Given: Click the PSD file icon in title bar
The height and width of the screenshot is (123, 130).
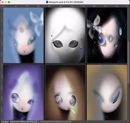Looking at the screenshot, I should pyautogui.click(x=47, y=2).
